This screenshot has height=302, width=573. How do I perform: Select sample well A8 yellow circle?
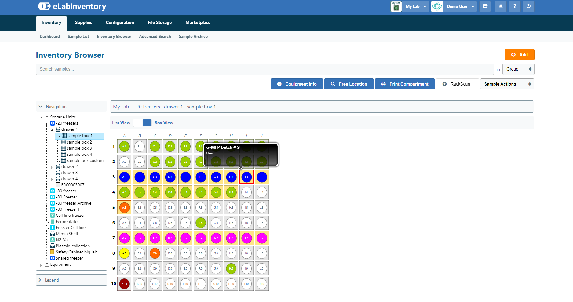[x=124, y=253]
